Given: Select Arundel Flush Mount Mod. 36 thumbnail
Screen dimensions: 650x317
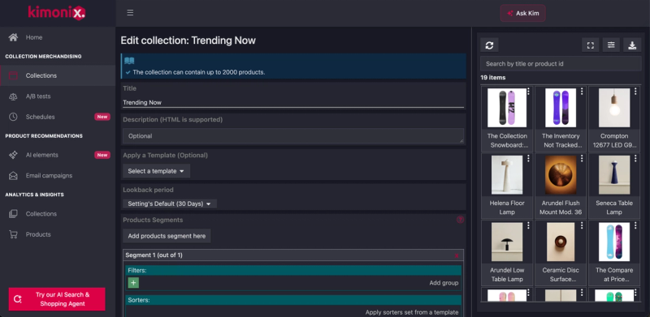Looking at the screenshot, I should pos(561,174).
